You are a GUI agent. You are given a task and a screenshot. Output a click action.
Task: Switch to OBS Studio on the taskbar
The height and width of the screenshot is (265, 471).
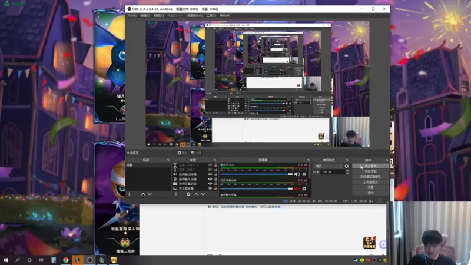coord(89,260)
